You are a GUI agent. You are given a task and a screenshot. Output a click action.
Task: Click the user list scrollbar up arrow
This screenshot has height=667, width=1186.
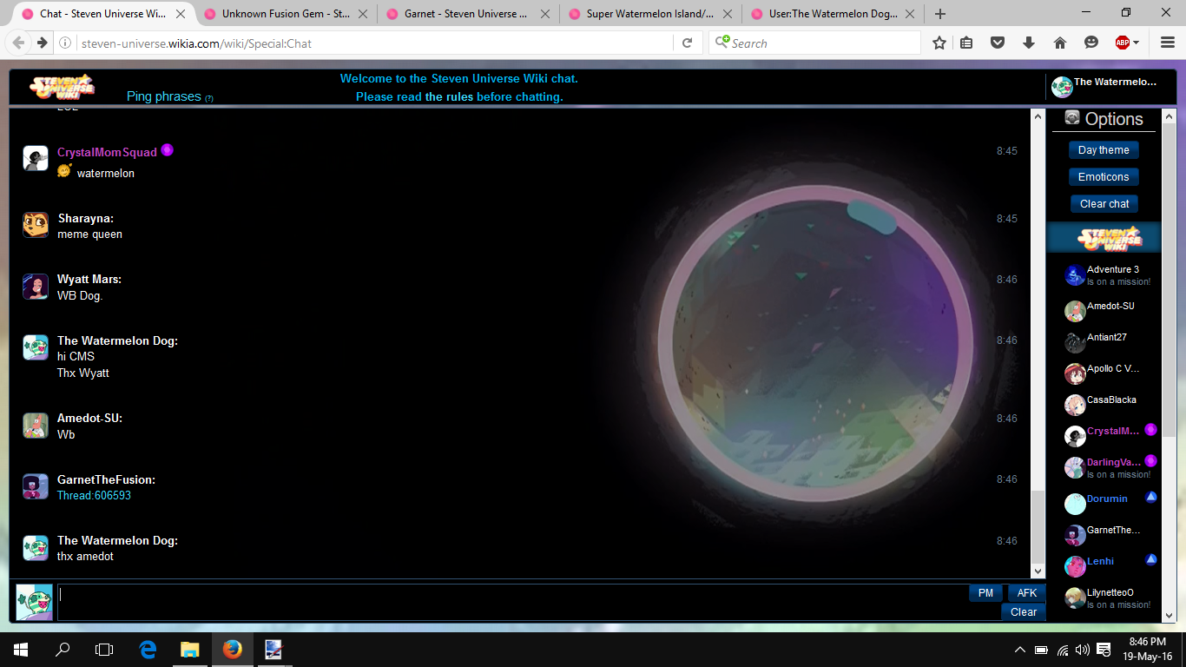pos(1169,116)
